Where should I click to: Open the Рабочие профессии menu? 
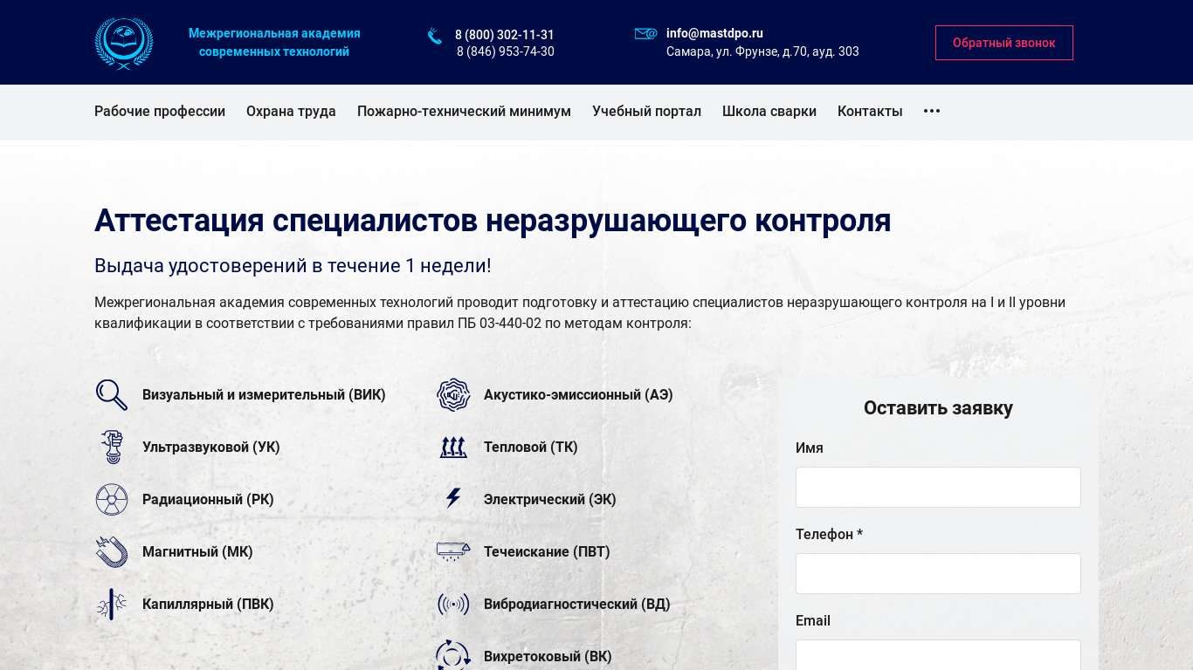tap(160, 111)
